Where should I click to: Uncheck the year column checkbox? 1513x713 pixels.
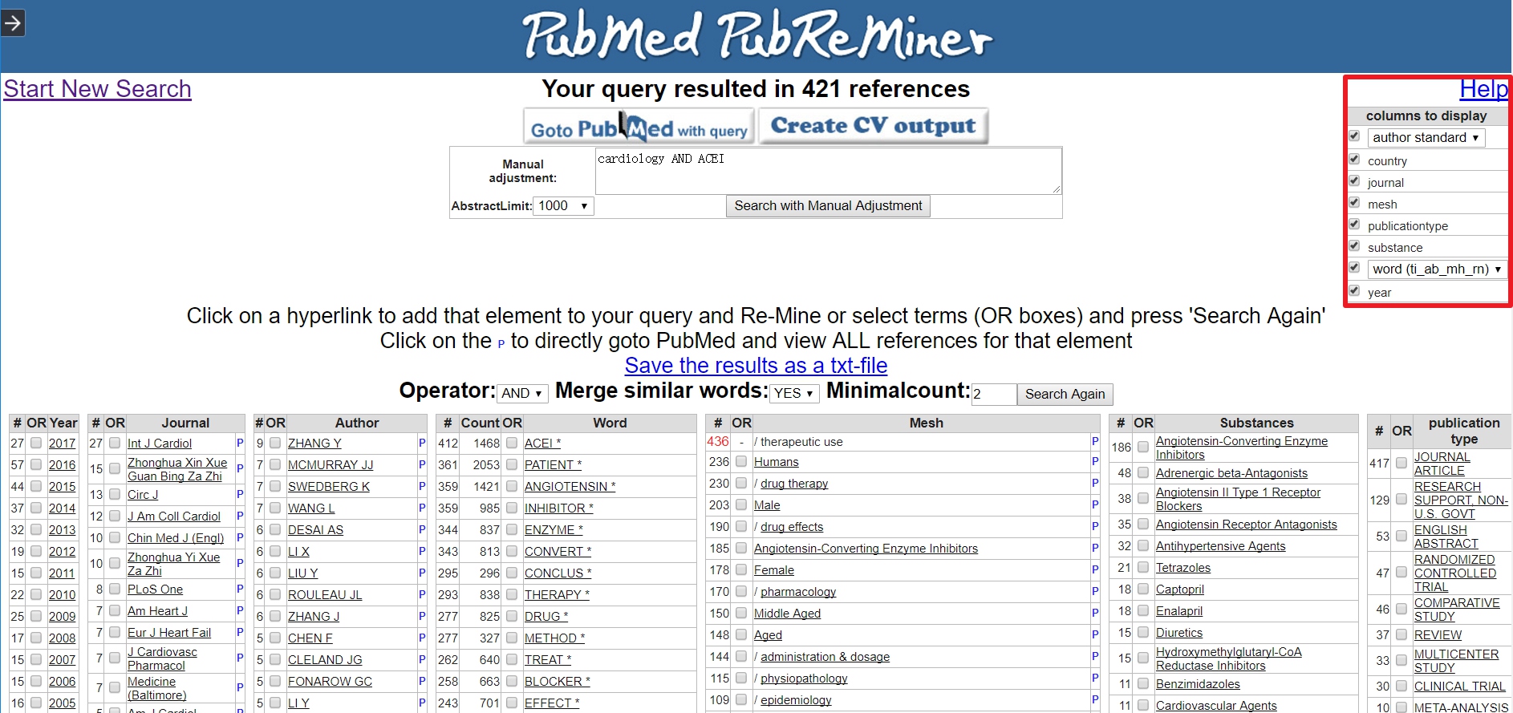pos(1354,290)
